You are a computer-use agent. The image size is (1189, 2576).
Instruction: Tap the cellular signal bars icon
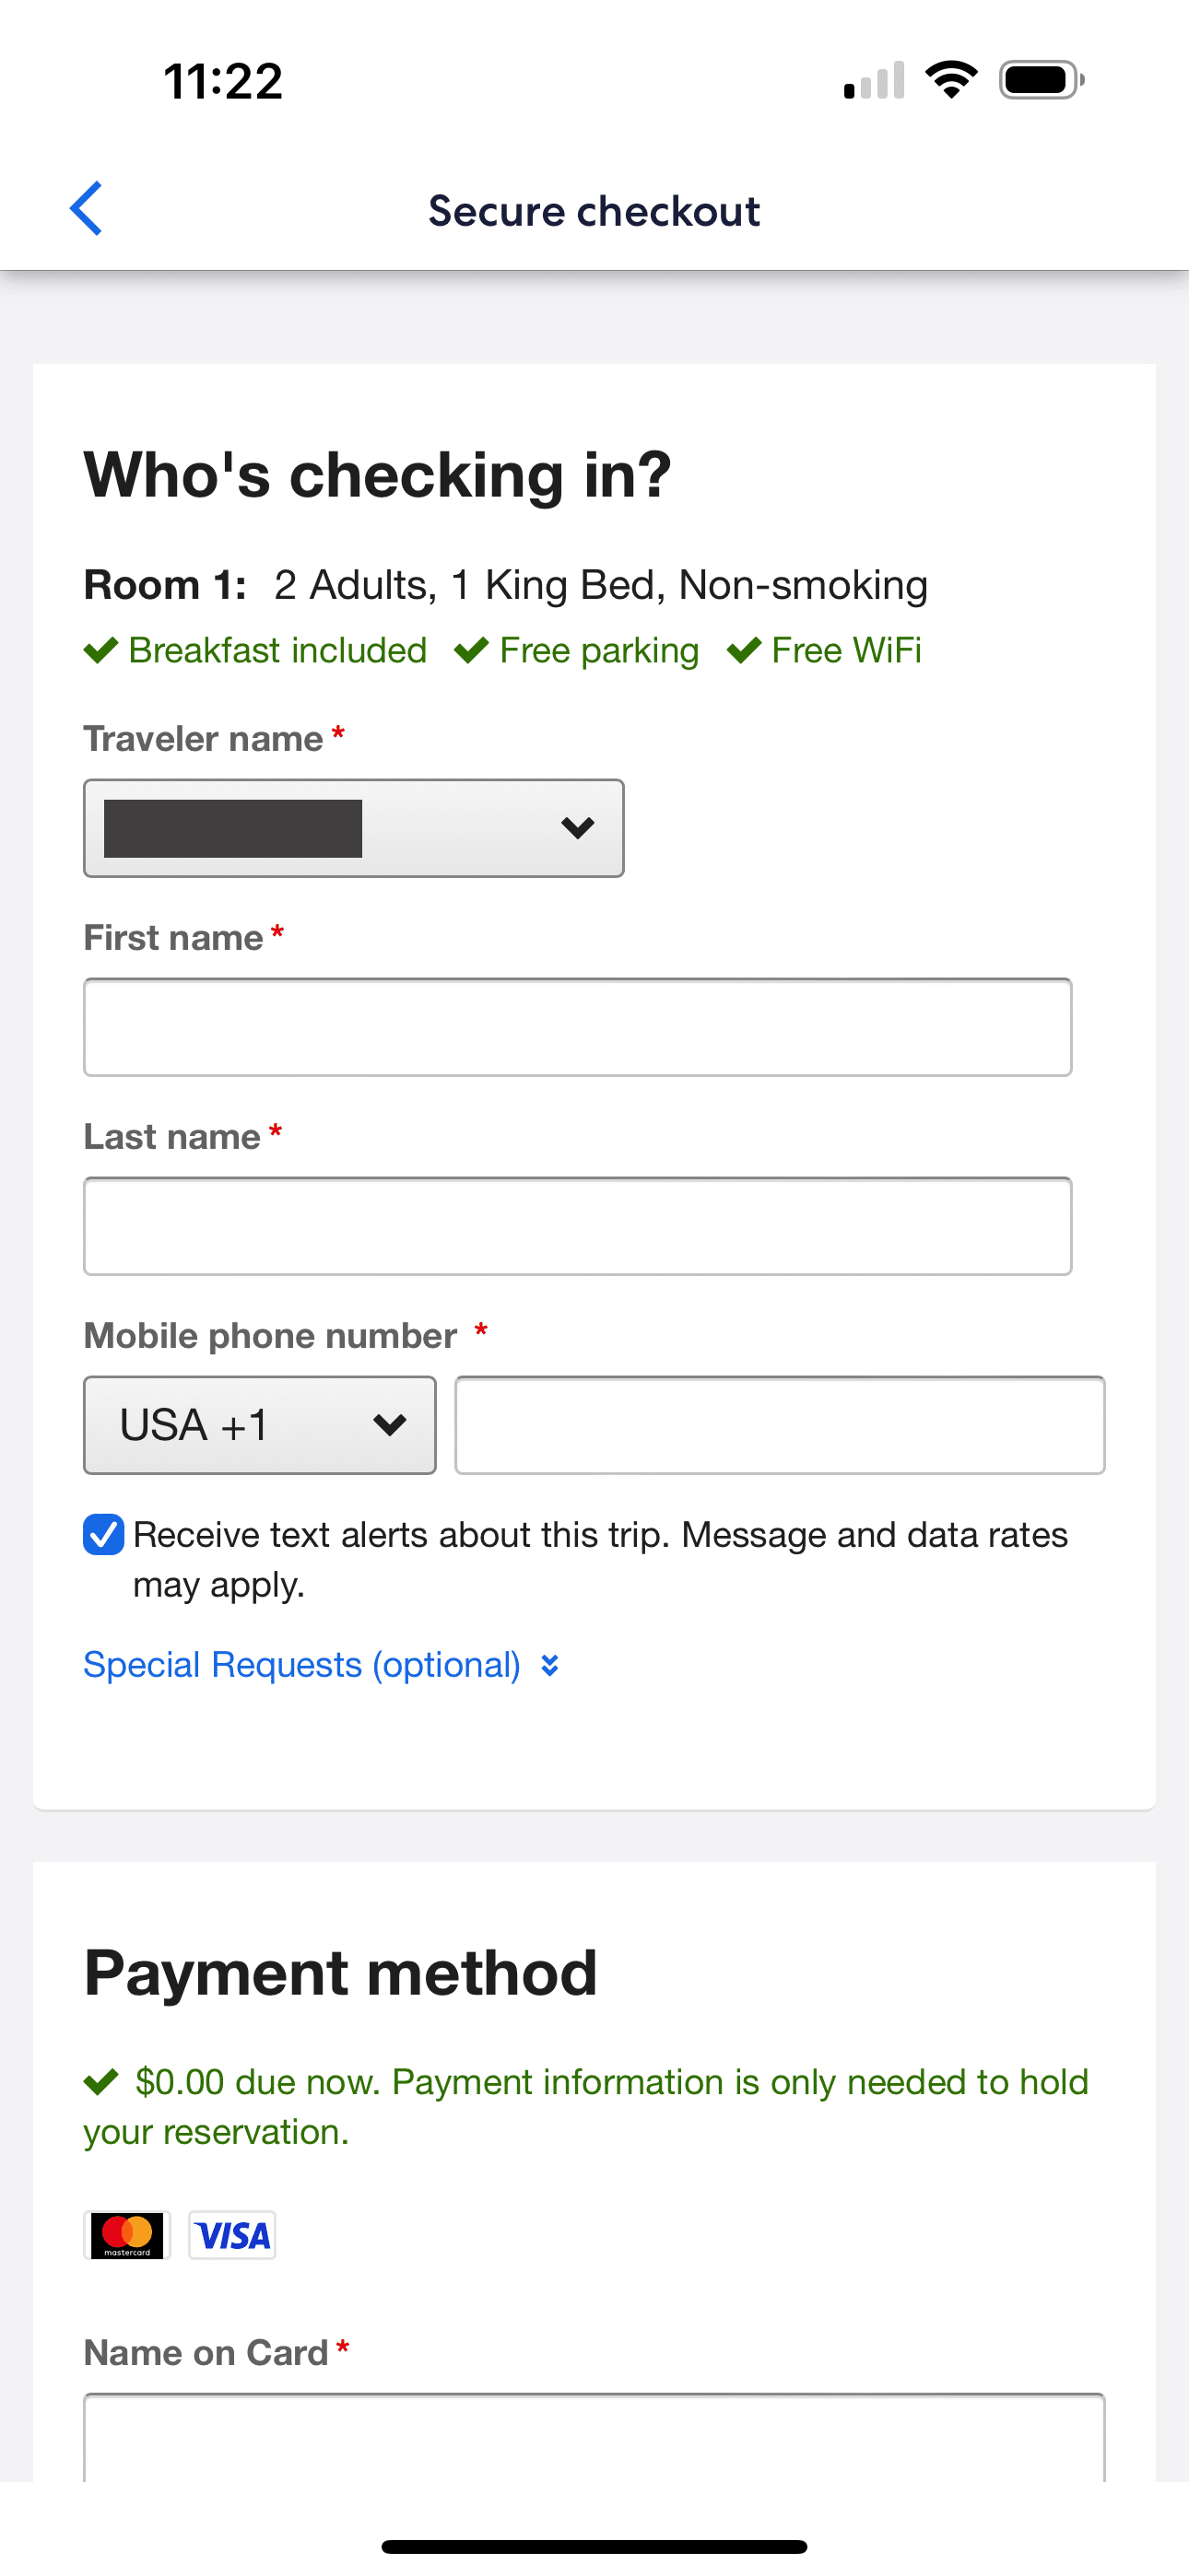pyautogui.click(x=874, y=81)
